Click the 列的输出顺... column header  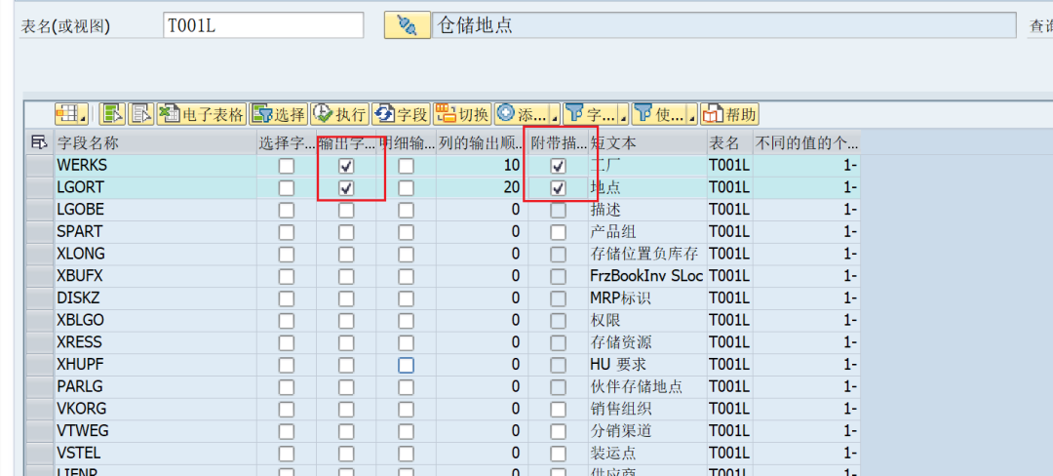point(483,143)
